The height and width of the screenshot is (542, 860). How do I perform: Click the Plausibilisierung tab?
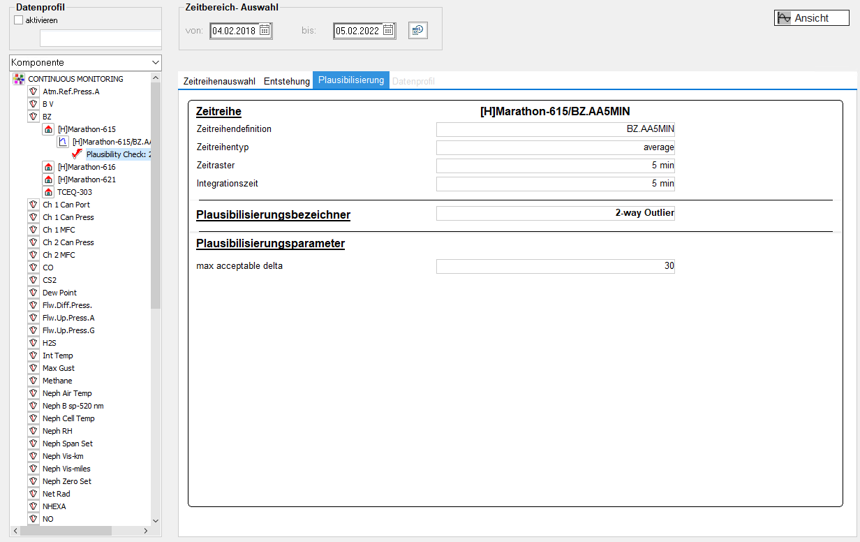coord(351,80)
